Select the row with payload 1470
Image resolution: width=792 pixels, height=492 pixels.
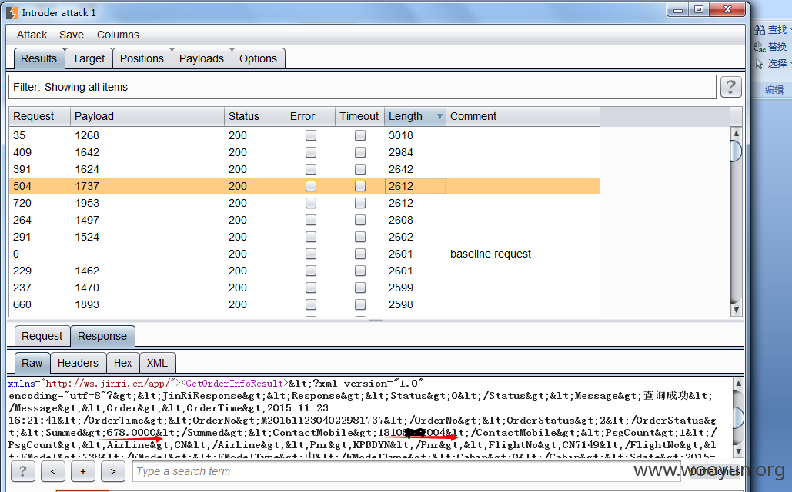pyautogui.click(x=305, y=288)
